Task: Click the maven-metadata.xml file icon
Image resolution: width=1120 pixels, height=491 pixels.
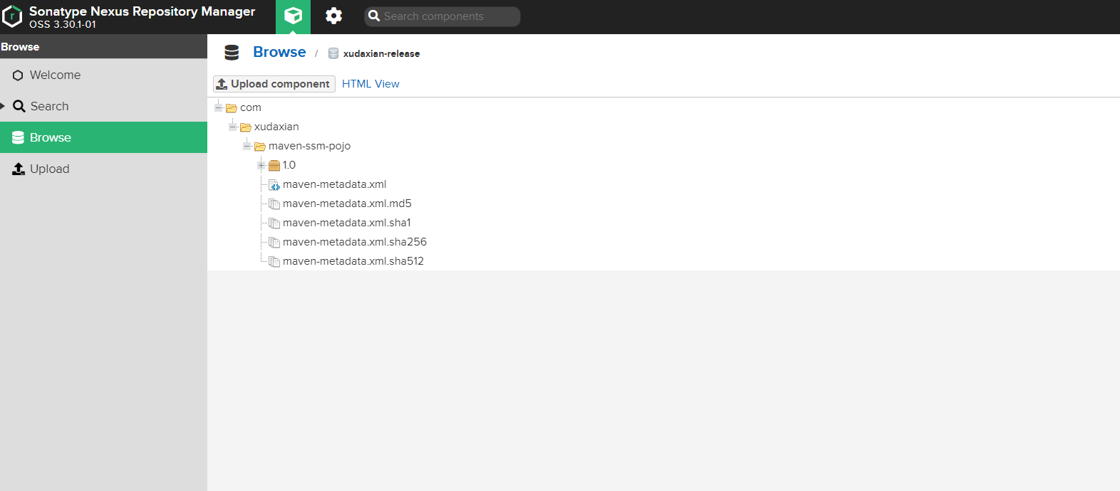Action: 274,185
